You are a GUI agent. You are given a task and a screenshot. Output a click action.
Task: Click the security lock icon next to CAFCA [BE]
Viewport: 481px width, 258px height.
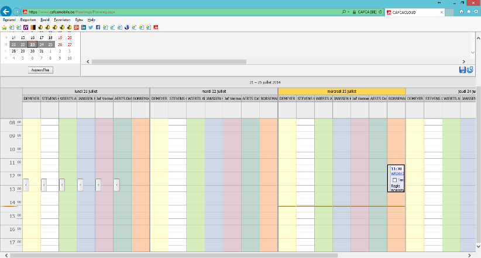click(354, 12)
